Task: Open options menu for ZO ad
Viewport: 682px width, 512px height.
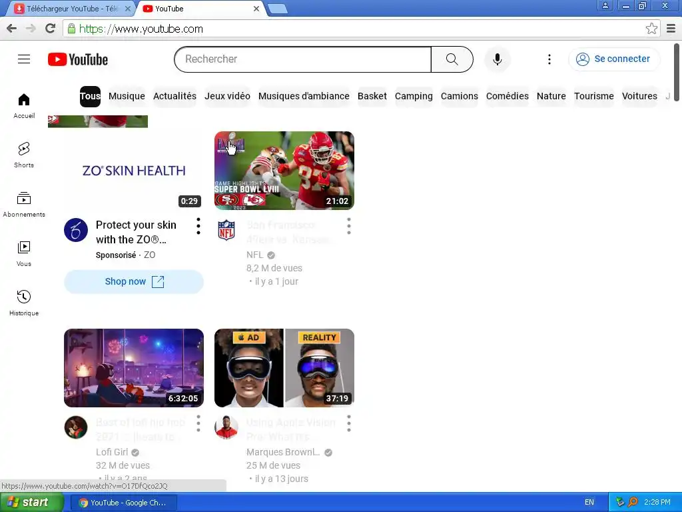Action: click(x=198, y=226)
